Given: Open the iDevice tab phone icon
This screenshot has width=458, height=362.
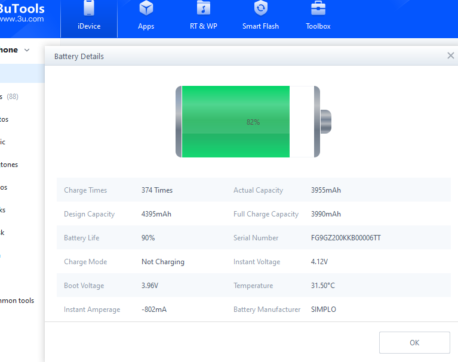Looking at the screenshot, I should [89, 9].
